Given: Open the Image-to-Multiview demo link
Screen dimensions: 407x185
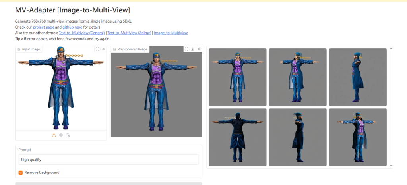Looking at the screenshot, I should click(171, 33).
